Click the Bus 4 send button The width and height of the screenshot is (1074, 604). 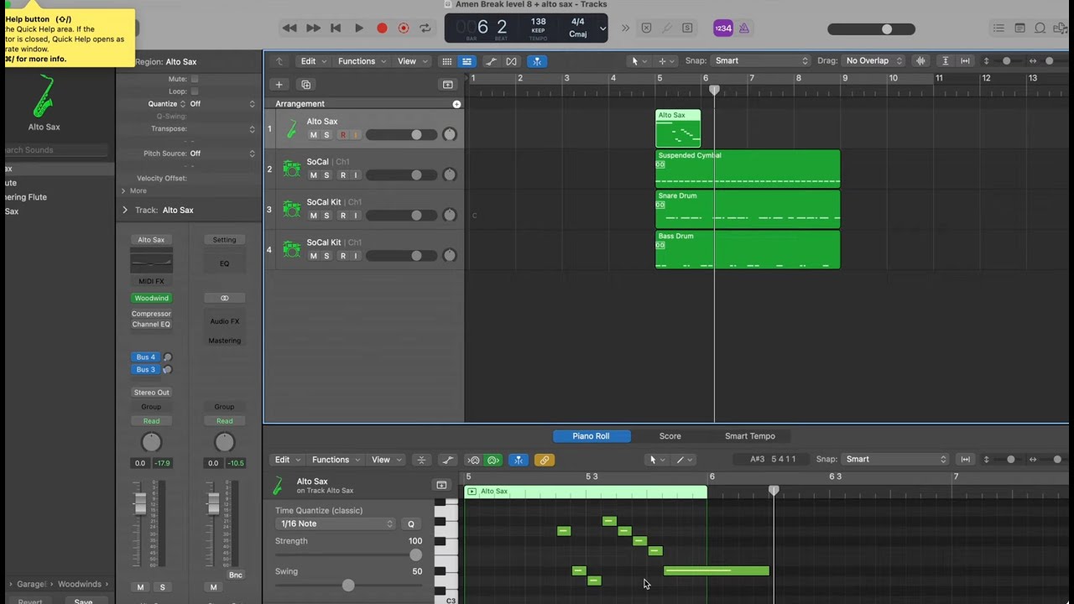click(x=146, y=357)
